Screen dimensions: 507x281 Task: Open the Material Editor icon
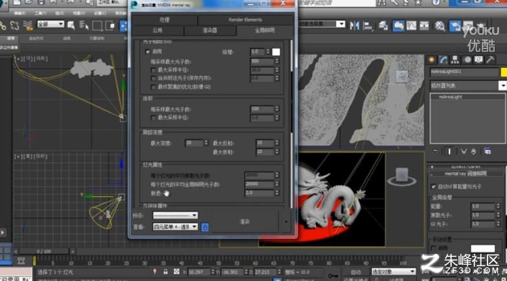click(x=440, y=25)
